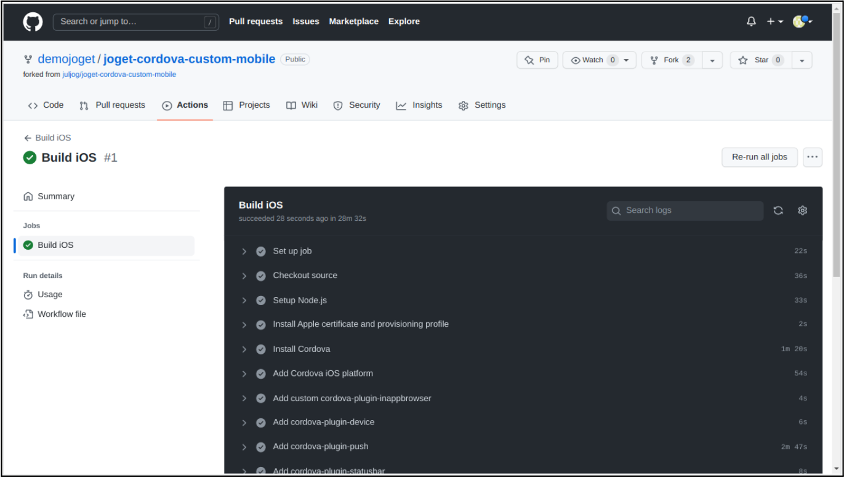Click the page vertical scrollbar

coord(836,145)
